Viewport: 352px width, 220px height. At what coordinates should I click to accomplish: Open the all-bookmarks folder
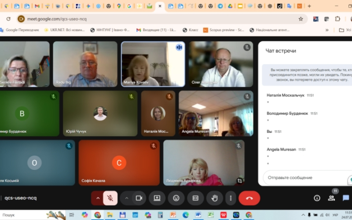coord(345,30)
